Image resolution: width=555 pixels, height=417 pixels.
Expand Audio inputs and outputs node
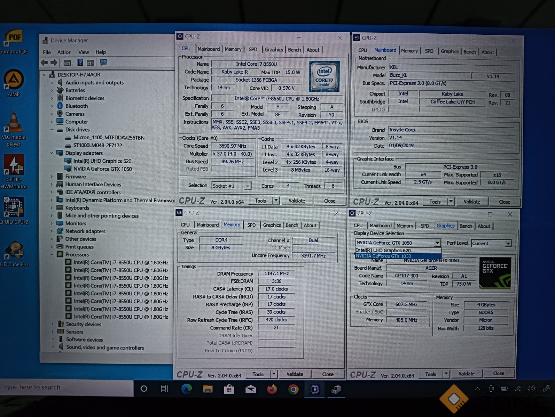(x=52, y=83)
